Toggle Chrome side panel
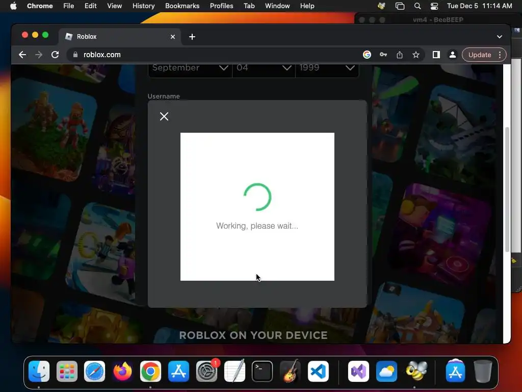 point(436,55)
